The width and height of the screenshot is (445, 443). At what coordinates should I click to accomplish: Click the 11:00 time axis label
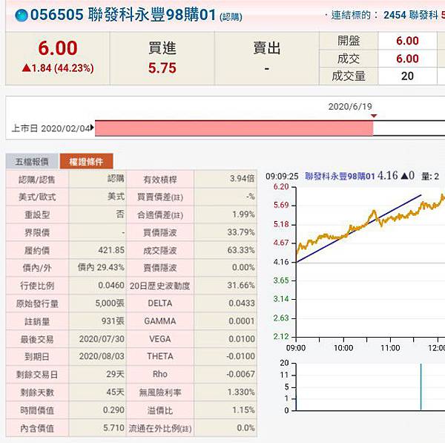pos(390,348)
